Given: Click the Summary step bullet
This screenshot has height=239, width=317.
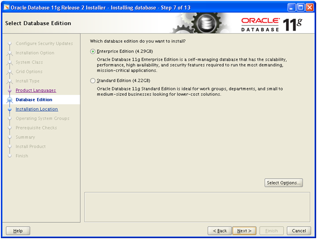Looking at the screenshot, I should [10, 137].
